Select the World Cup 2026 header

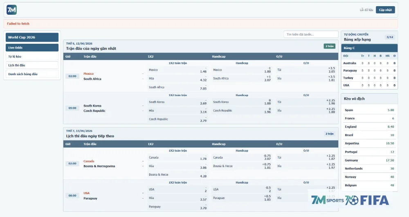(x=32, y=37)
